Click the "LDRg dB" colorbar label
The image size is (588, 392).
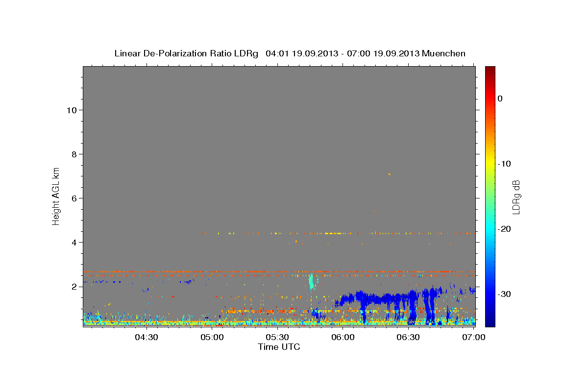515,197
